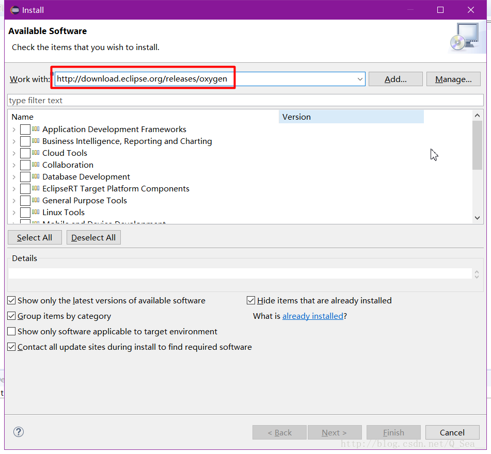
Task: Open the already installed link
Action: tap(313, 316)
